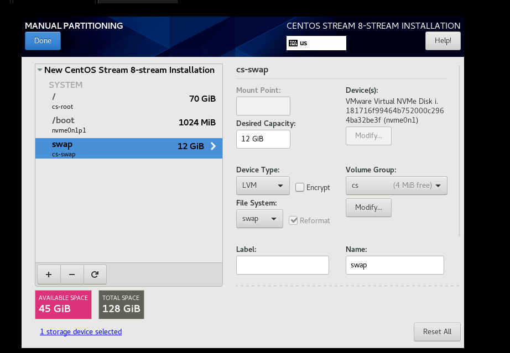
Task: Click the remove mount point minus icon
Action: click(72, 275)
